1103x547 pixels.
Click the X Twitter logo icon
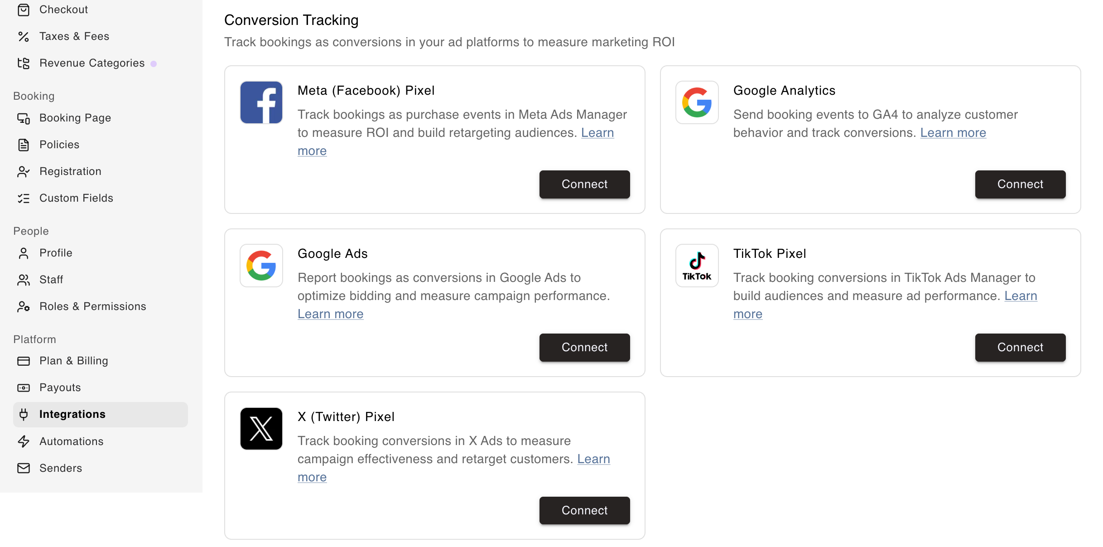pos(261,429)
